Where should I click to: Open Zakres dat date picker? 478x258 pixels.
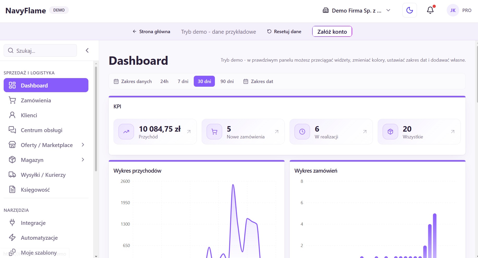coord(258,81)
